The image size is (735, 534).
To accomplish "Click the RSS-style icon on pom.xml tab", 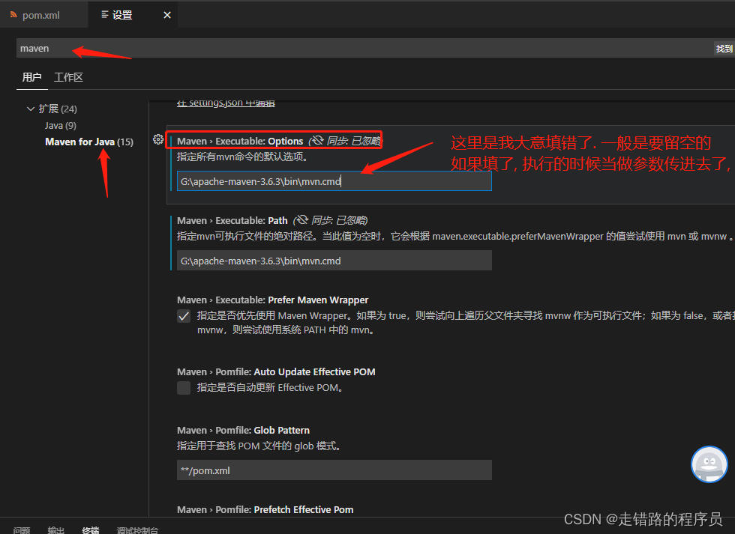I will pyautogui.click(x=13, y=15).
